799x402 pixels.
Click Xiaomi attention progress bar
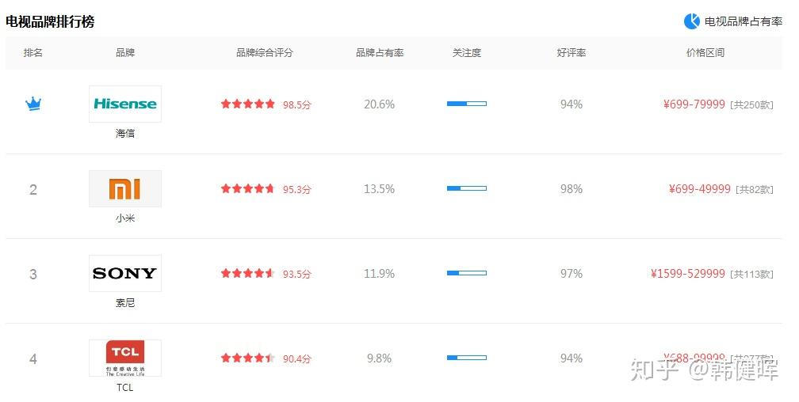pos(467,188)
